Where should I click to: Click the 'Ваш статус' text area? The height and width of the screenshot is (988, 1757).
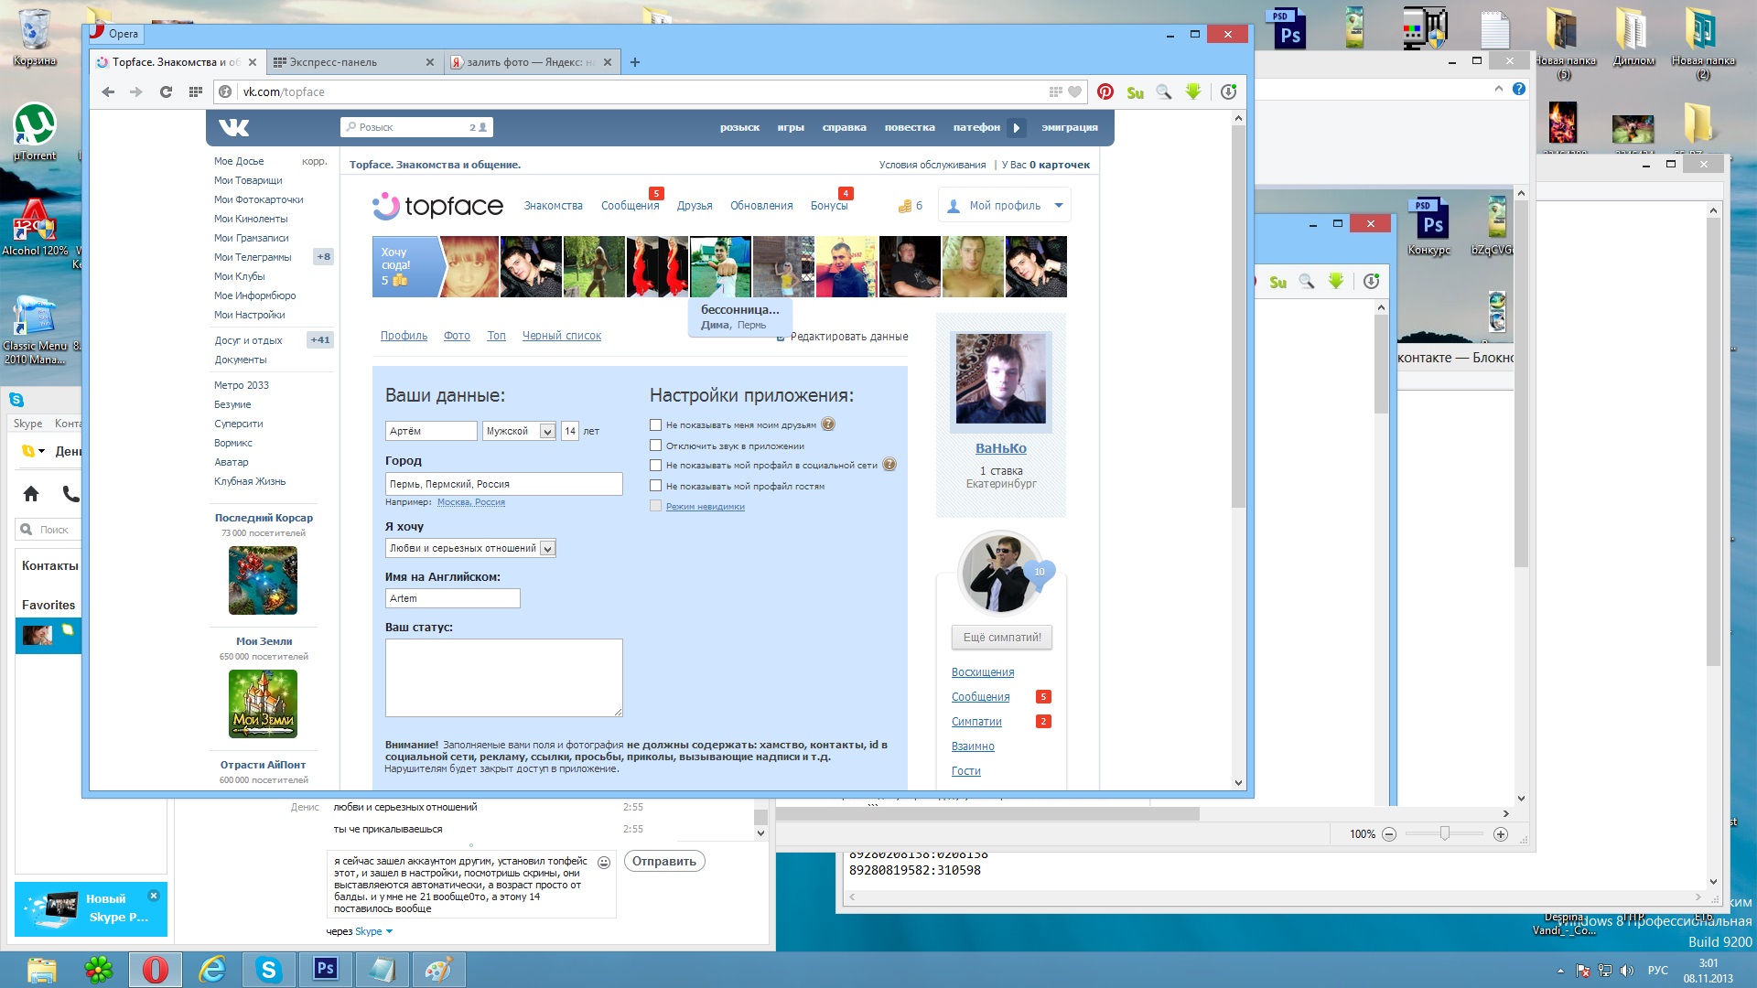(504, 678)
